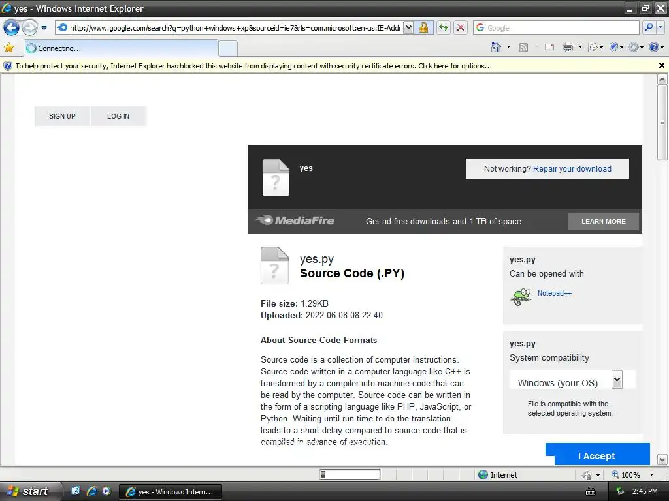Open the Help question mark menu
This screenshot has height=501, width=669.
(x=656, y=47)
